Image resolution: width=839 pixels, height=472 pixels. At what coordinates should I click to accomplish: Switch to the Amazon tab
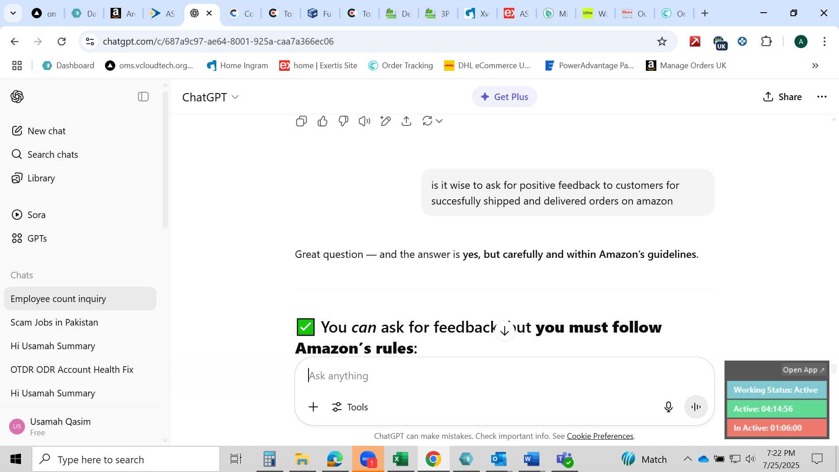click(123, 13)
